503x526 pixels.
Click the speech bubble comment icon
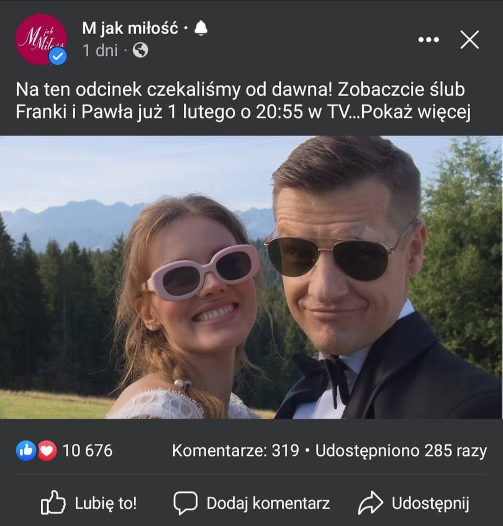[x=186, y=503]
